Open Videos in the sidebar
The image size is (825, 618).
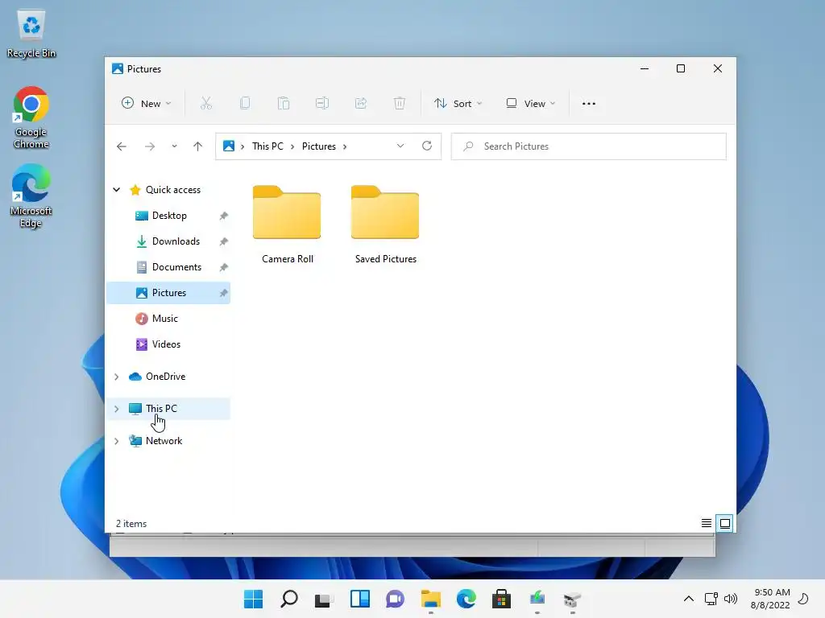pyautogui.click(x=166, y=344)
